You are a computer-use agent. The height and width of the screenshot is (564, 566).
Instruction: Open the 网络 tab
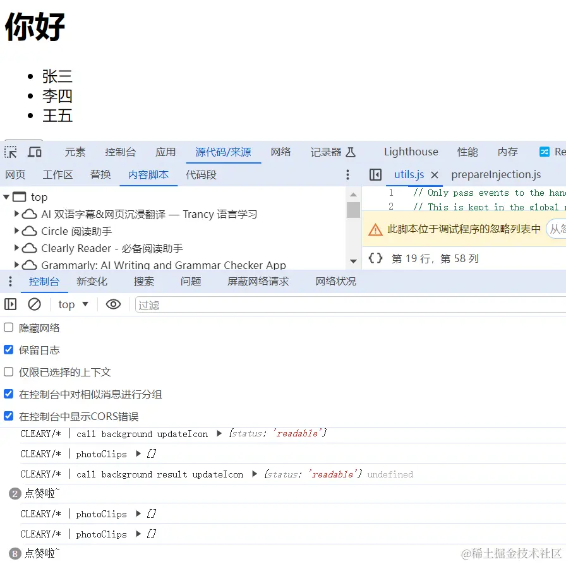coord(281,152)
